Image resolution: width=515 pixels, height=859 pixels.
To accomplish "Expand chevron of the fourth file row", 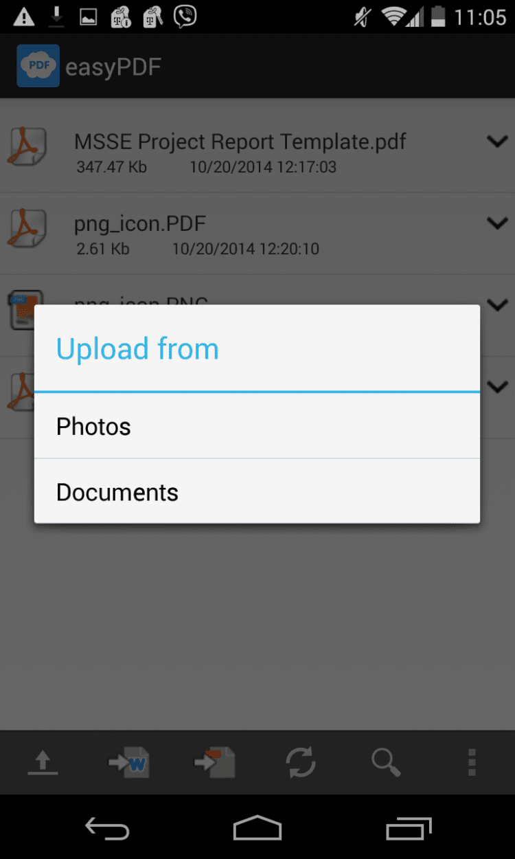I will click(x=496, y=386).
